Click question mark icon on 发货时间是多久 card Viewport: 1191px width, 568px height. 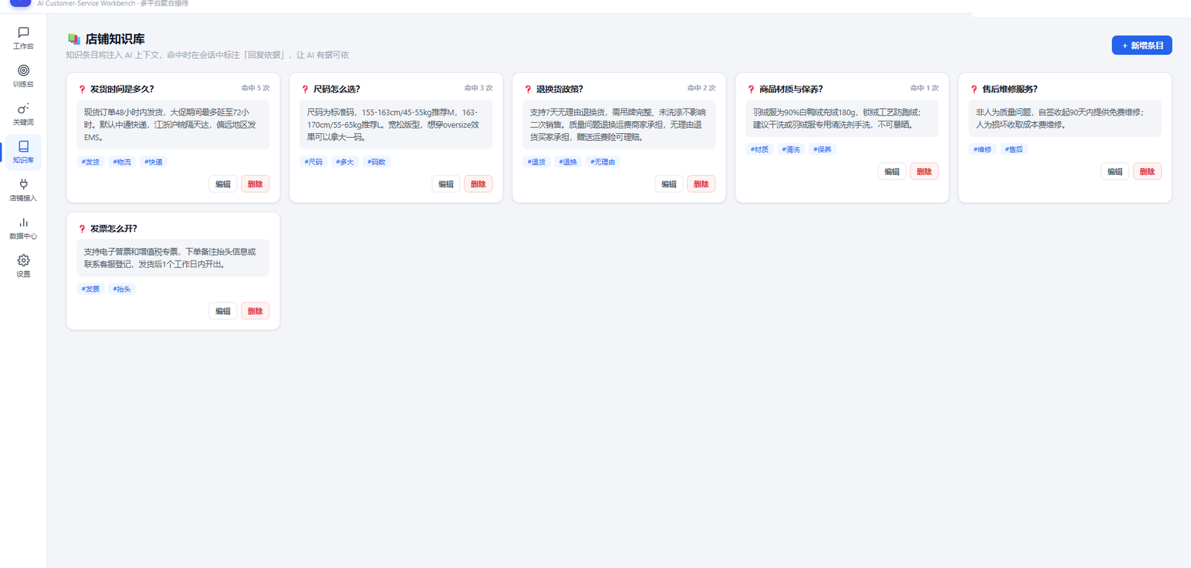pos(82,89)
